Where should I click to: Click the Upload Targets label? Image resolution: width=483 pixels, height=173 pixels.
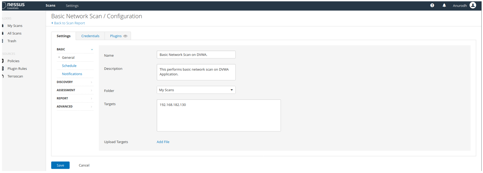(116, 142)
